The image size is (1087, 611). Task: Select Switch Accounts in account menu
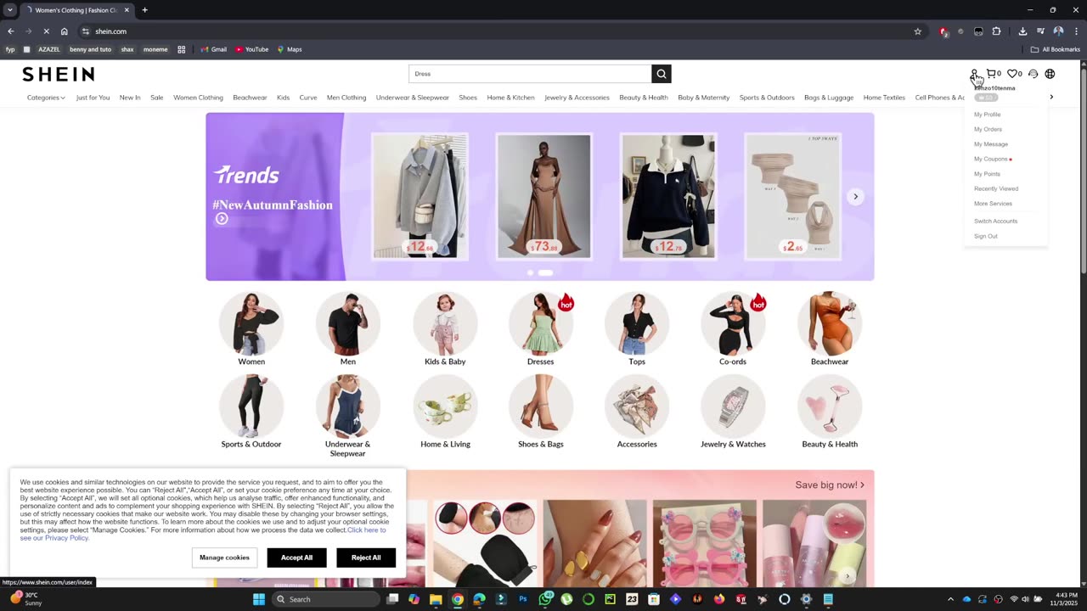(995, 221)
